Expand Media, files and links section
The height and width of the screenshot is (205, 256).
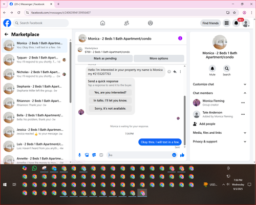point(220,133)
